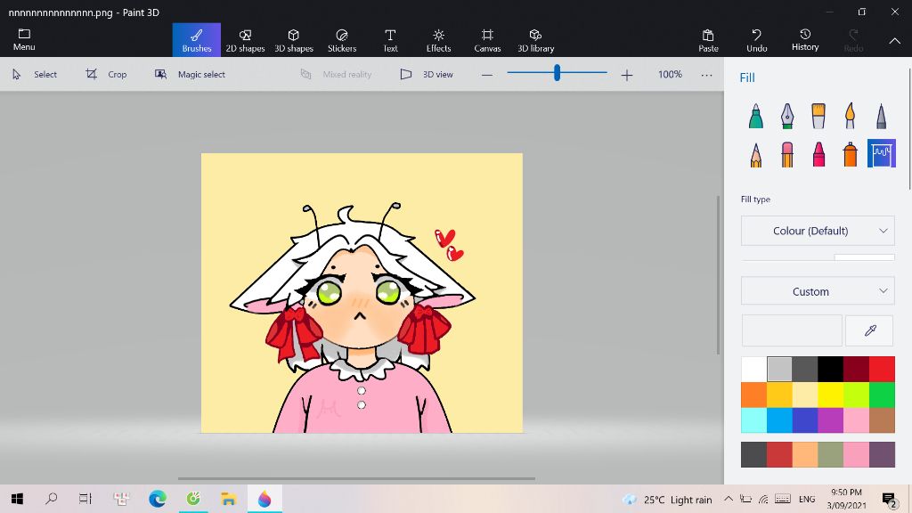Pick the sage green custom colour swatch
Viewport: 912px width, 513px height.
coord(831,455)
